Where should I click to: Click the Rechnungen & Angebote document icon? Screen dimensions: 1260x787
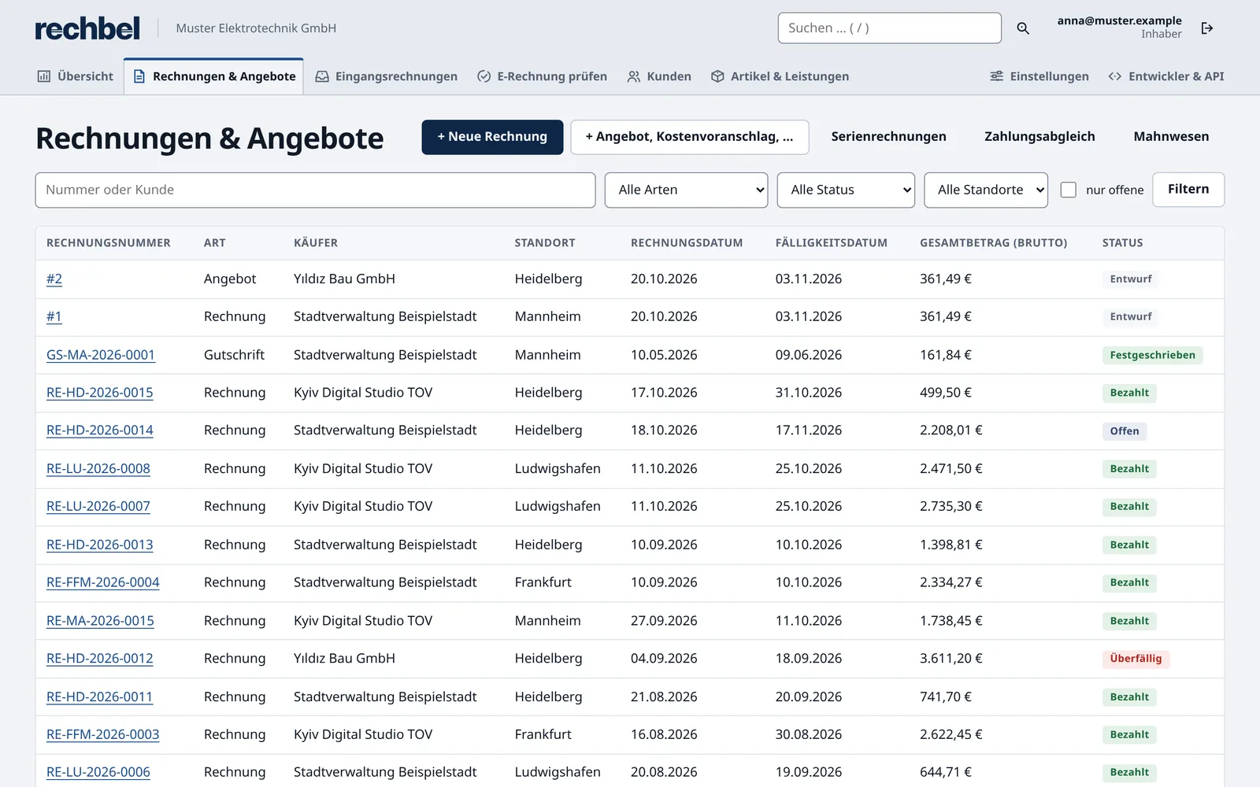[x=139, y=76]
